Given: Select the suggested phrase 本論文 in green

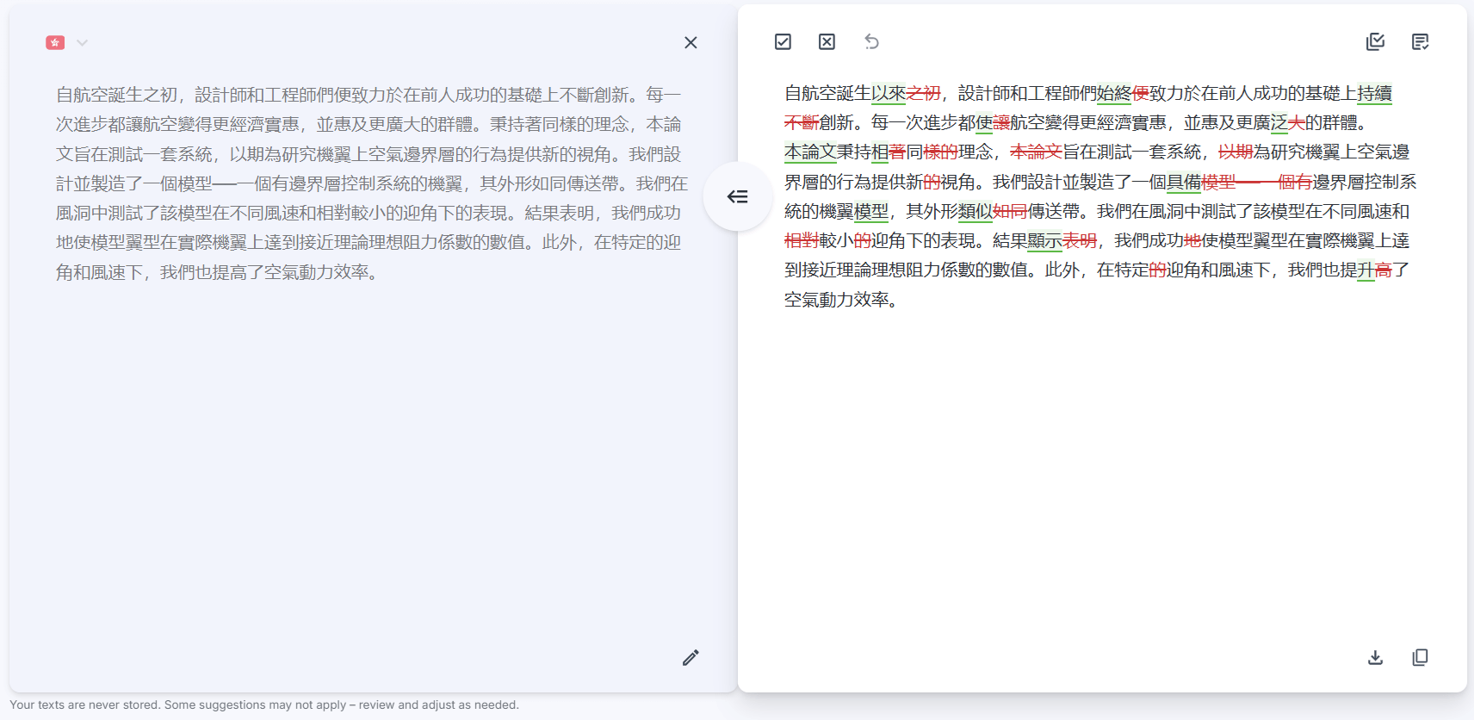Looking at the screenshot, I should pos(810,152).
